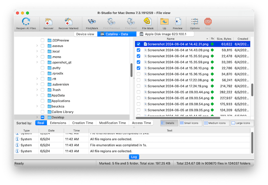Click the file list vertical scrollbar
The image size is (268, 185).
pyautogui.click(x=252, y=90)
